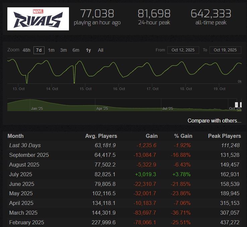Click the 642,333 all-time peak figure

click(211, 13)
